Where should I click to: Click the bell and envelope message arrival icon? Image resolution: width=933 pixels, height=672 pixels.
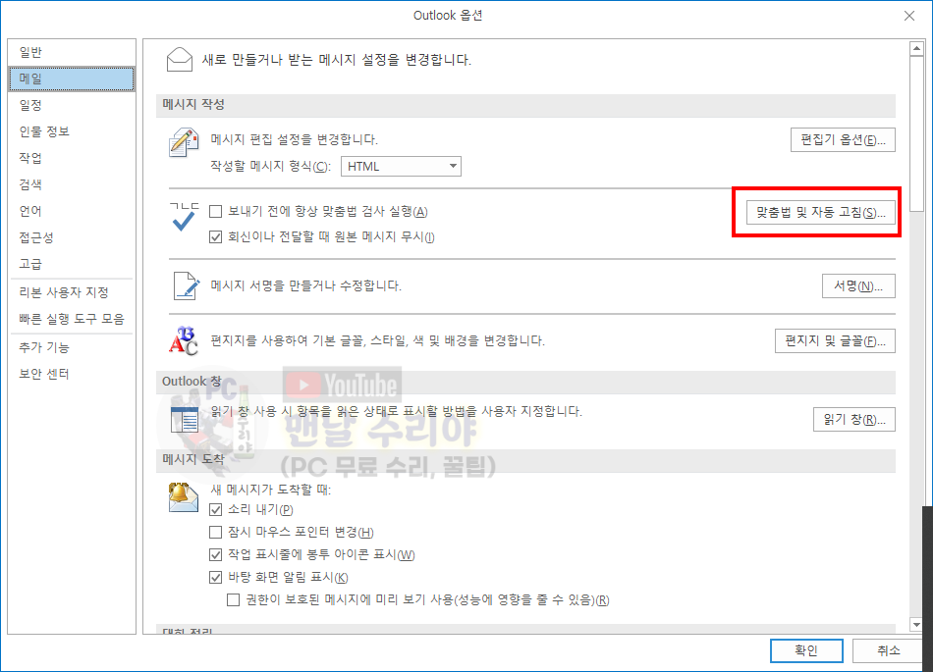click(184, 497)
